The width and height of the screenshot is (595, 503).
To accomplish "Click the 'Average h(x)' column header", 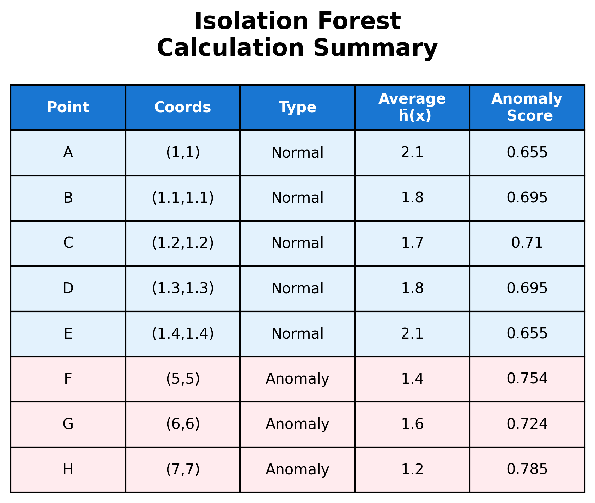I will click(412, 108).
